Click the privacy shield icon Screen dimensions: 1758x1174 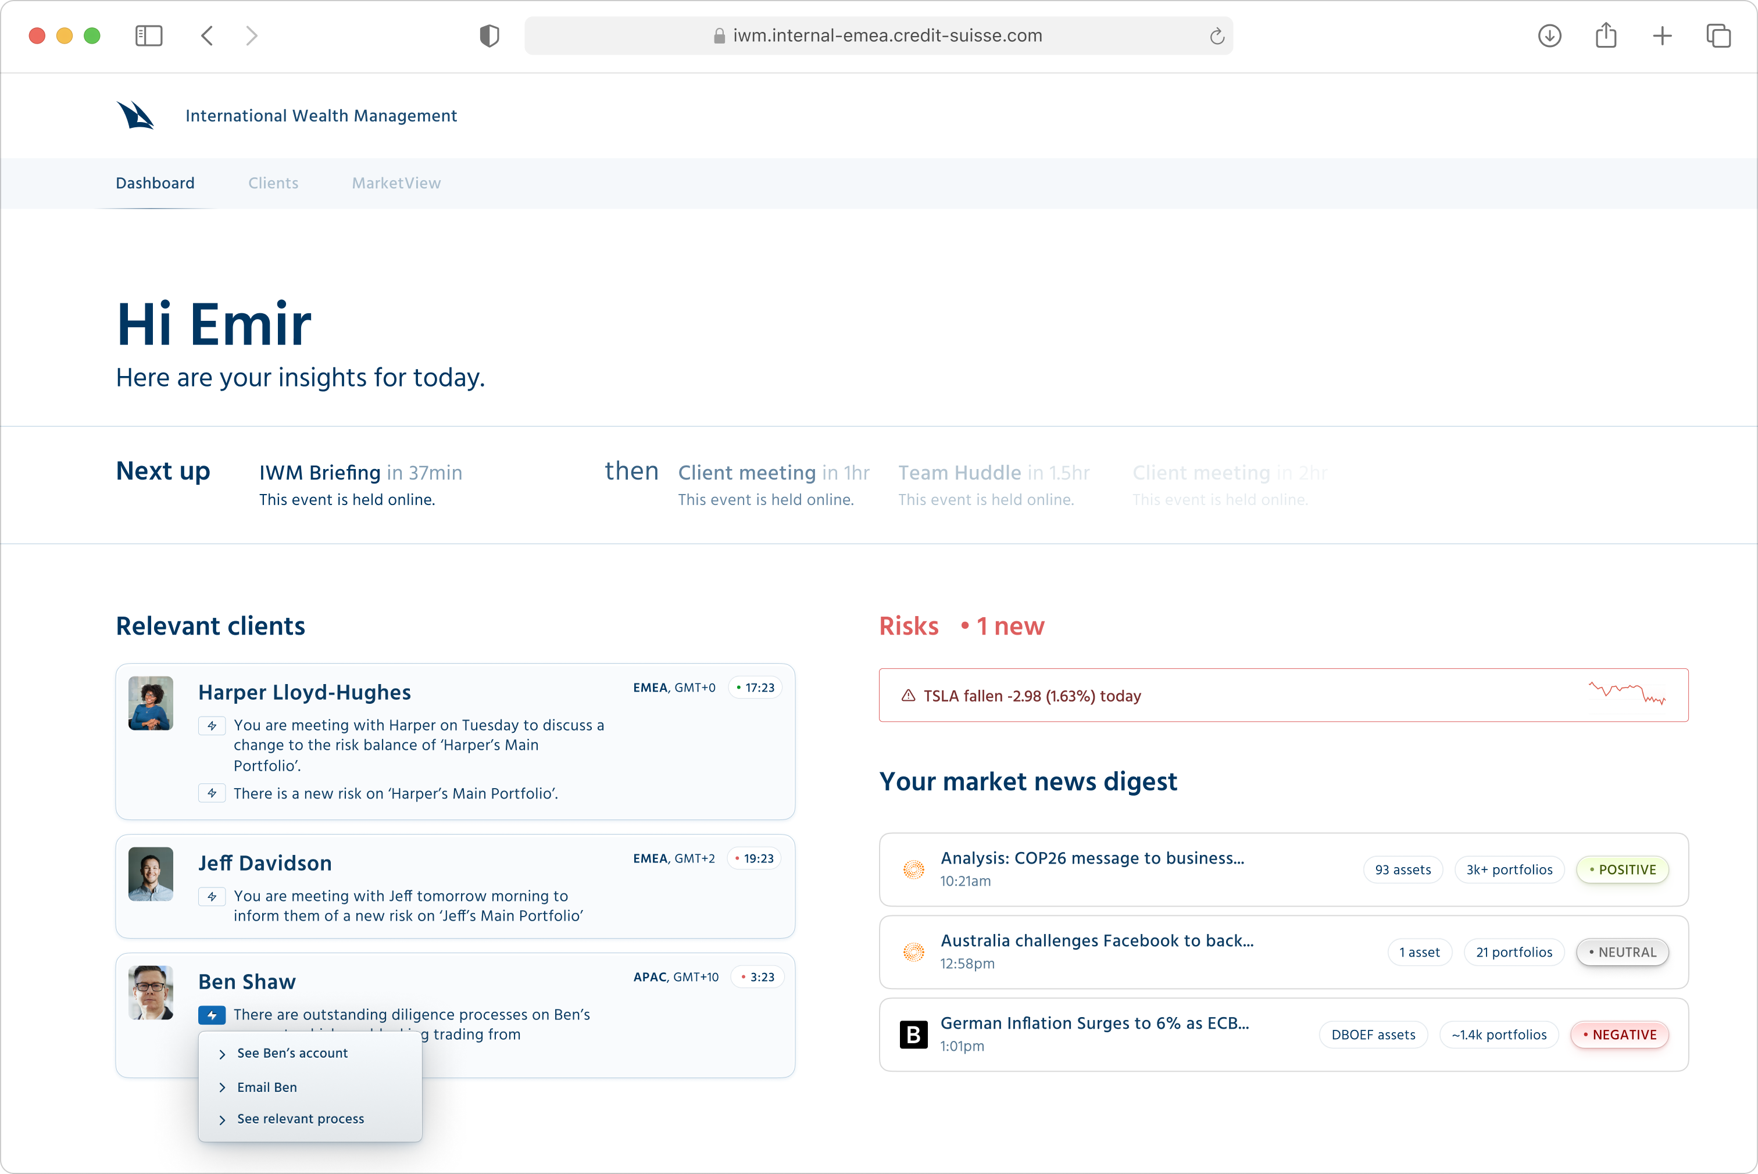pos(489,35)
